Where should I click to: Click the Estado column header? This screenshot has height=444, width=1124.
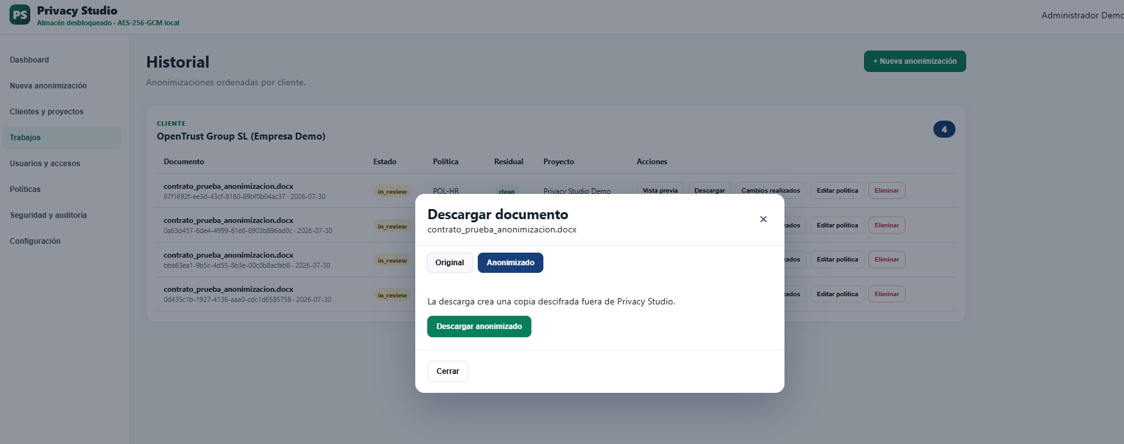click(385, 162)
